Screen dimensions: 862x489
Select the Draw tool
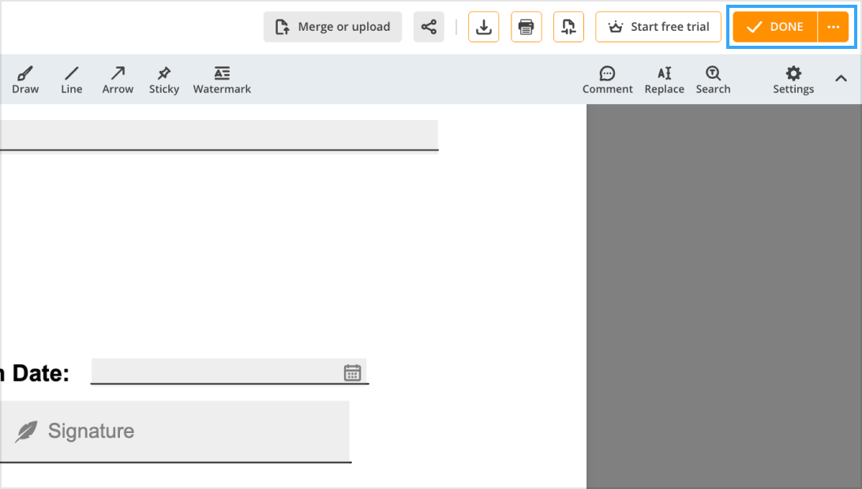pos(24,78)
